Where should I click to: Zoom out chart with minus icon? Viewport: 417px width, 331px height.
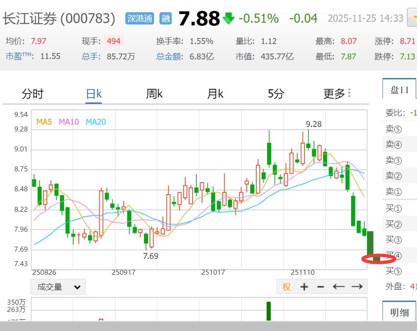pos(320,287)
